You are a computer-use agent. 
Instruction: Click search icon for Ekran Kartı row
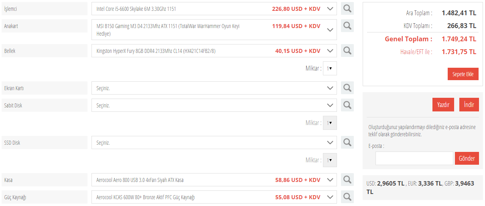pos(347,88)
